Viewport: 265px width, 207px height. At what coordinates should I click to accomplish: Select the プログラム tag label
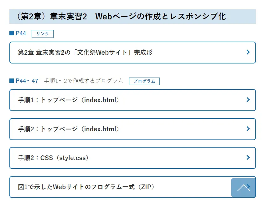click(x=144, y=81)
